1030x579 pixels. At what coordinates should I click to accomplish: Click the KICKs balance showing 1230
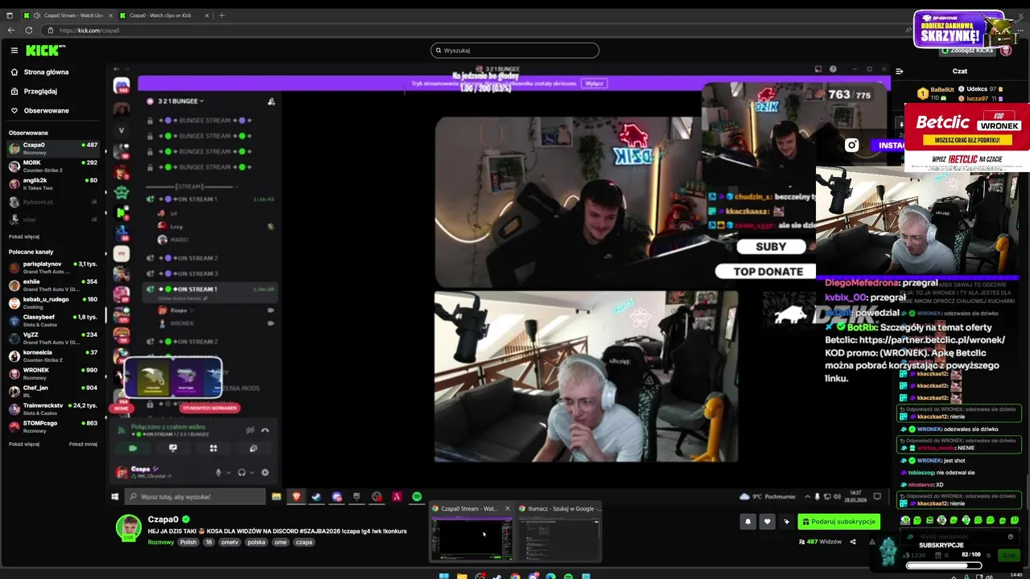913,556
